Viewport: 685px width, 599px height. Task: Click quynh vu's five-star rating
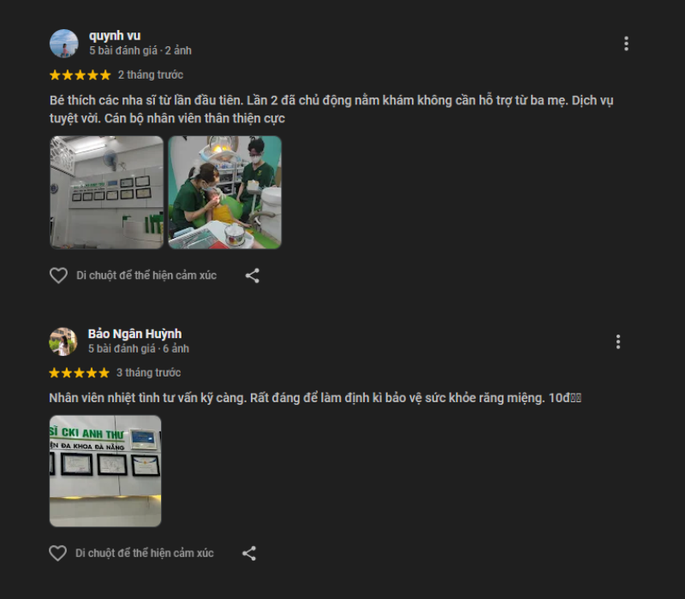[x=80, y=75]
